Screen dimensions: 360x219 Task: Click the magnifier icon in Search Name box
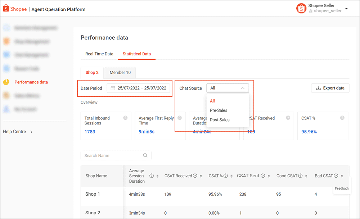coord(145,155)
